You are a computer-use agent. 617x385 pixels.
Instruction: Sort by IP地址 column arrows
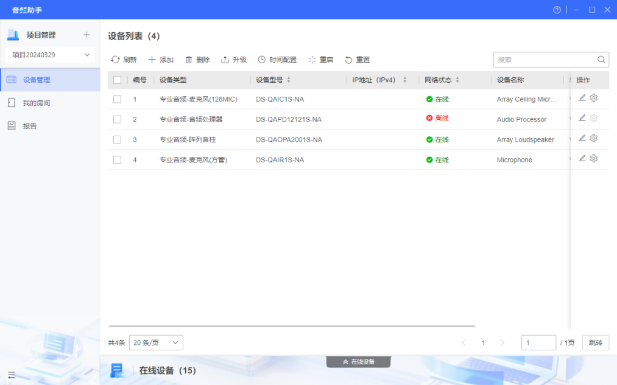pyautogui.click(x=404, y=80)
